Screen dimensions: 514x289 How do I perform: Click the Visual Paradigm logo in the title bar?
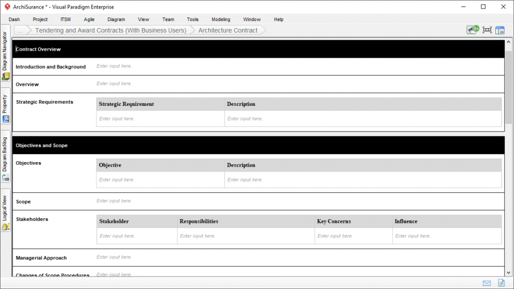point(7,7)
